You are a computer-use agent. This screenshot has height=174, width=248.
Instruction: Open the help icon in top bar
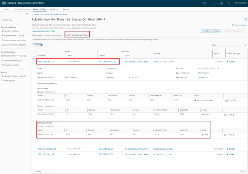[205, 3]
